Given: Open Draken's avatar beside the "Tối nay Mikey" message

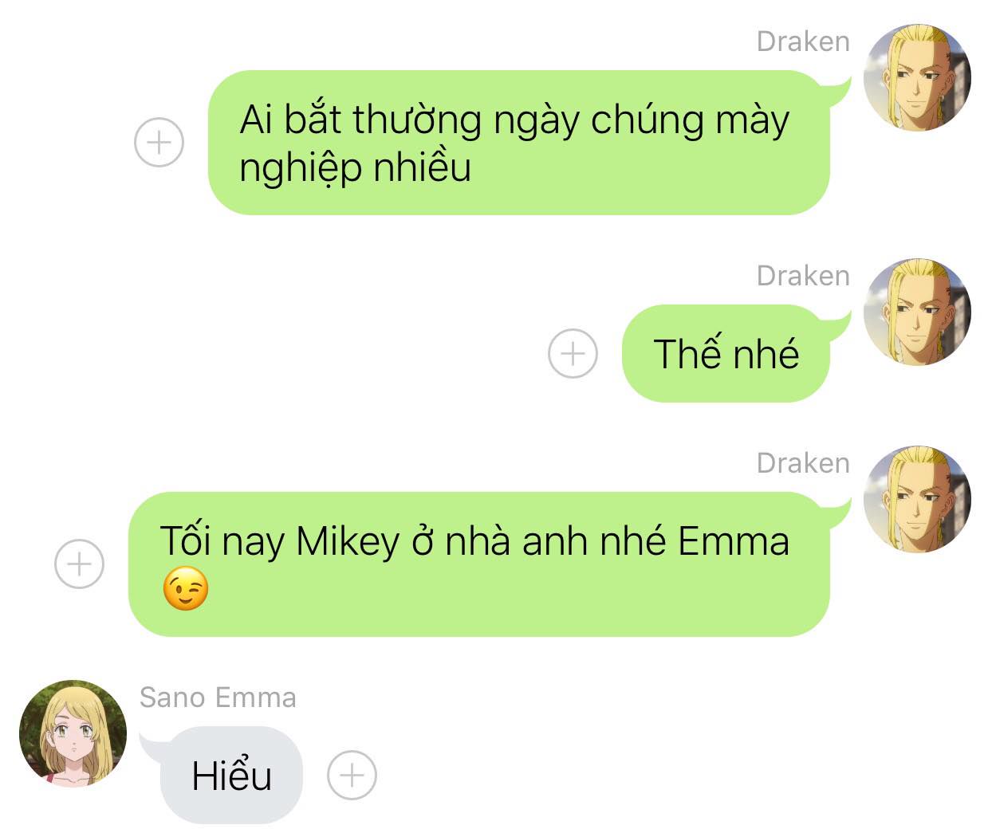Looking at the screenshot, I should pyautogui.click(x=917, y=499).
